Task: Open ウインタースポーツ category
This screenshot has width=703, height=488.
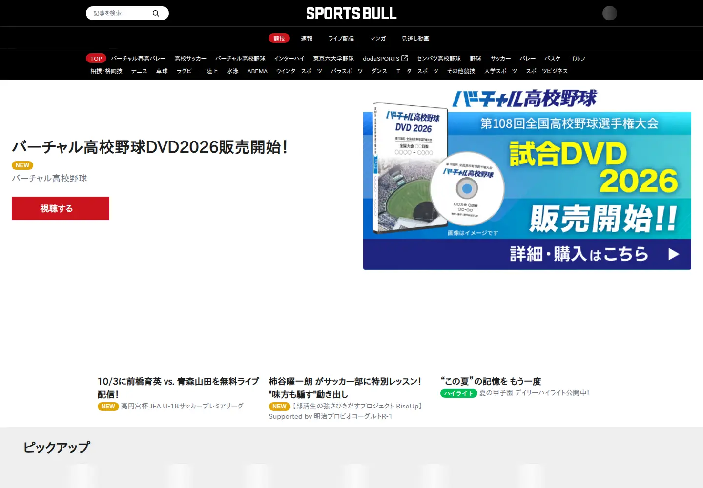Action: 299,71
